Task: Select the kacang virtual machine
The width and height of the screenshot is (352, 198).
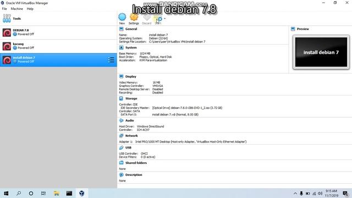Action: (x=58, y=46)
